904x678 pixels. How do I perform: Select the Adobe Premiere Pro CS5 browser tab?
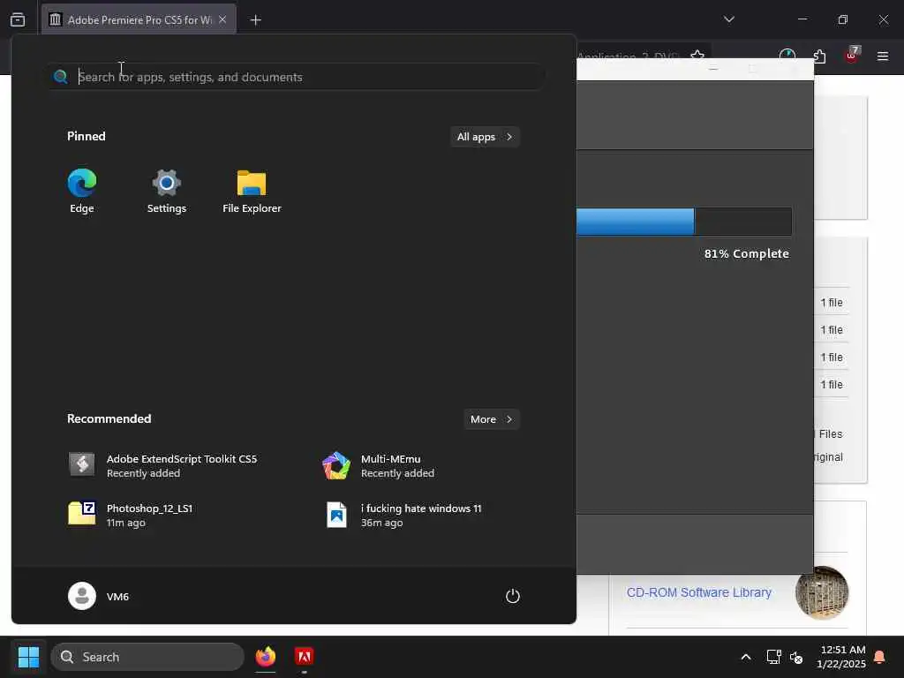point(139,19)
